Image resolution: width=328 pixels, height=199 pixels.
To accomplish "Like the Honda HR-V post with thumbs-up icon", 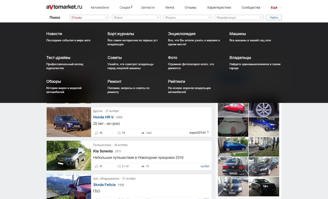I will click(x=96, y=133).
